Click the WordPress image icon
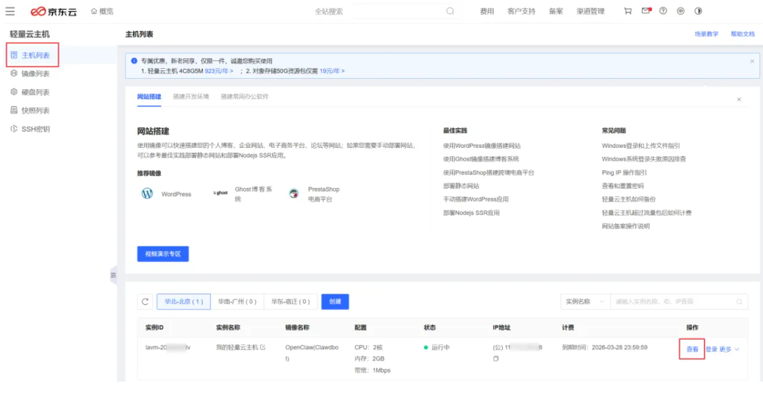The image size is (763, 404). (x=147, y=194)
